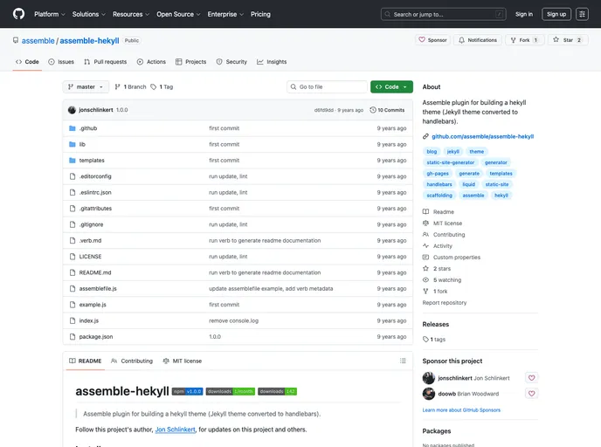Image resolution: width=601 pixels, height=447 pixels.
Task: Focus the Search or jump to field
Action: 444,14
